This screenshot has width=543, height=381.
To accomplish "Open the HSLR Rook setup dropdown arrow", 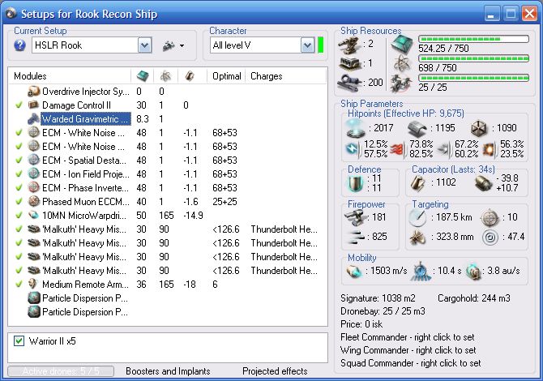I will click(145, 45).
